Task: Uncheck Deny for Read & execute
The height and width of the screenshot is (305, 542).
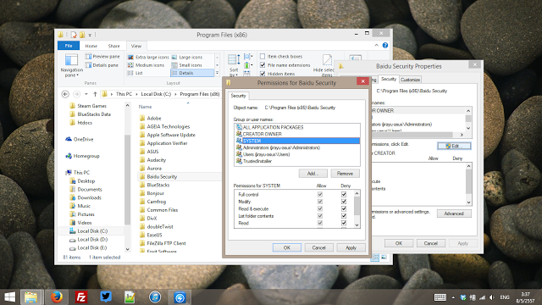Action: [344, 209]
